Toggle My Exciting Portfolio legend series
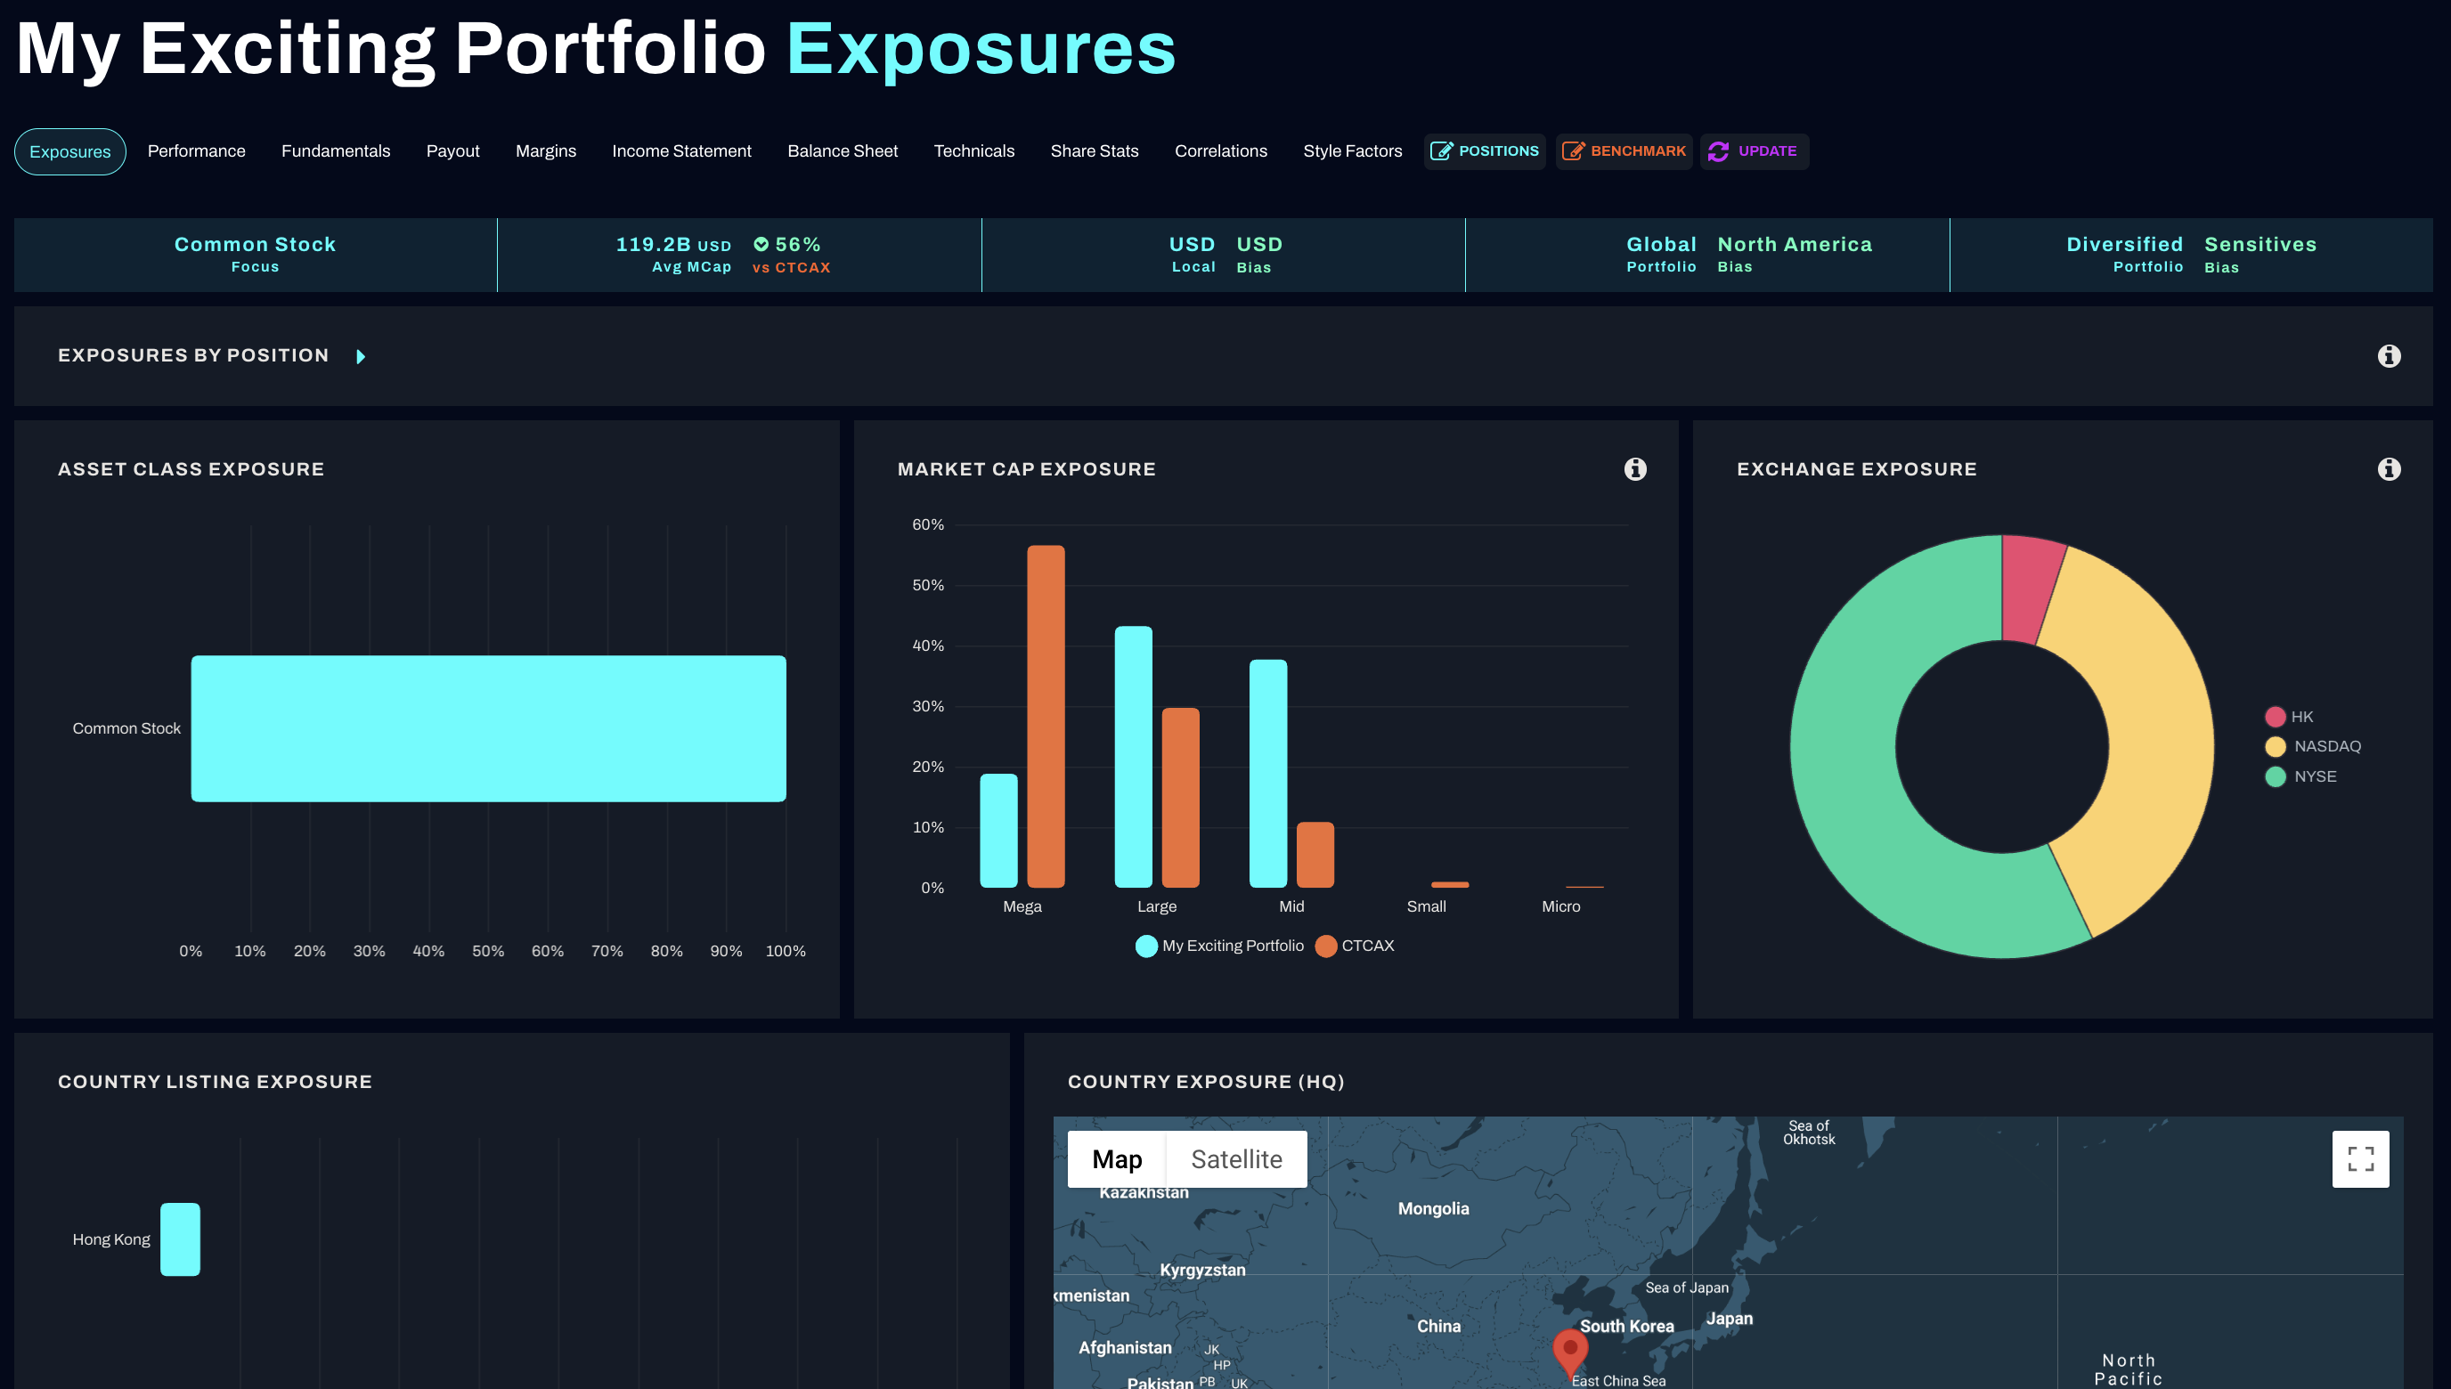Image resolution: width=2451 pixels, height=1389 pixels. coord(1219,946)
